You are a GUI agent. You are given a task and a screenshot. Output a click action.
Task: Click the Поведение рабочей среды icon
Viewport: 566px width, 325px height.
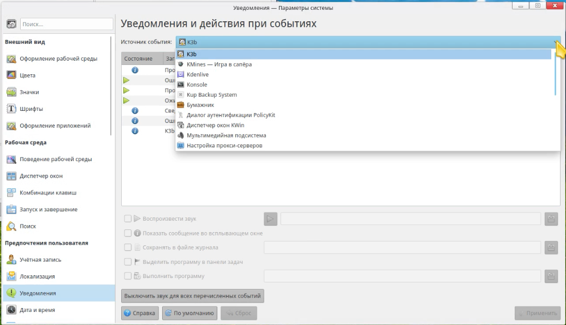pyautogui.click(x=11, y=159)
